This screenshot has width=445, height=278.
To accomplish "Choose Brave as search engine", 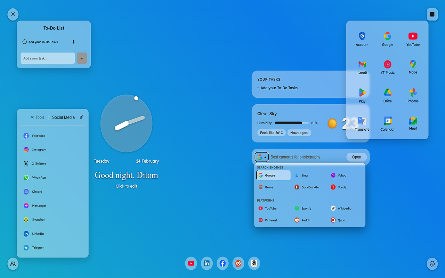I will [274, 187].
